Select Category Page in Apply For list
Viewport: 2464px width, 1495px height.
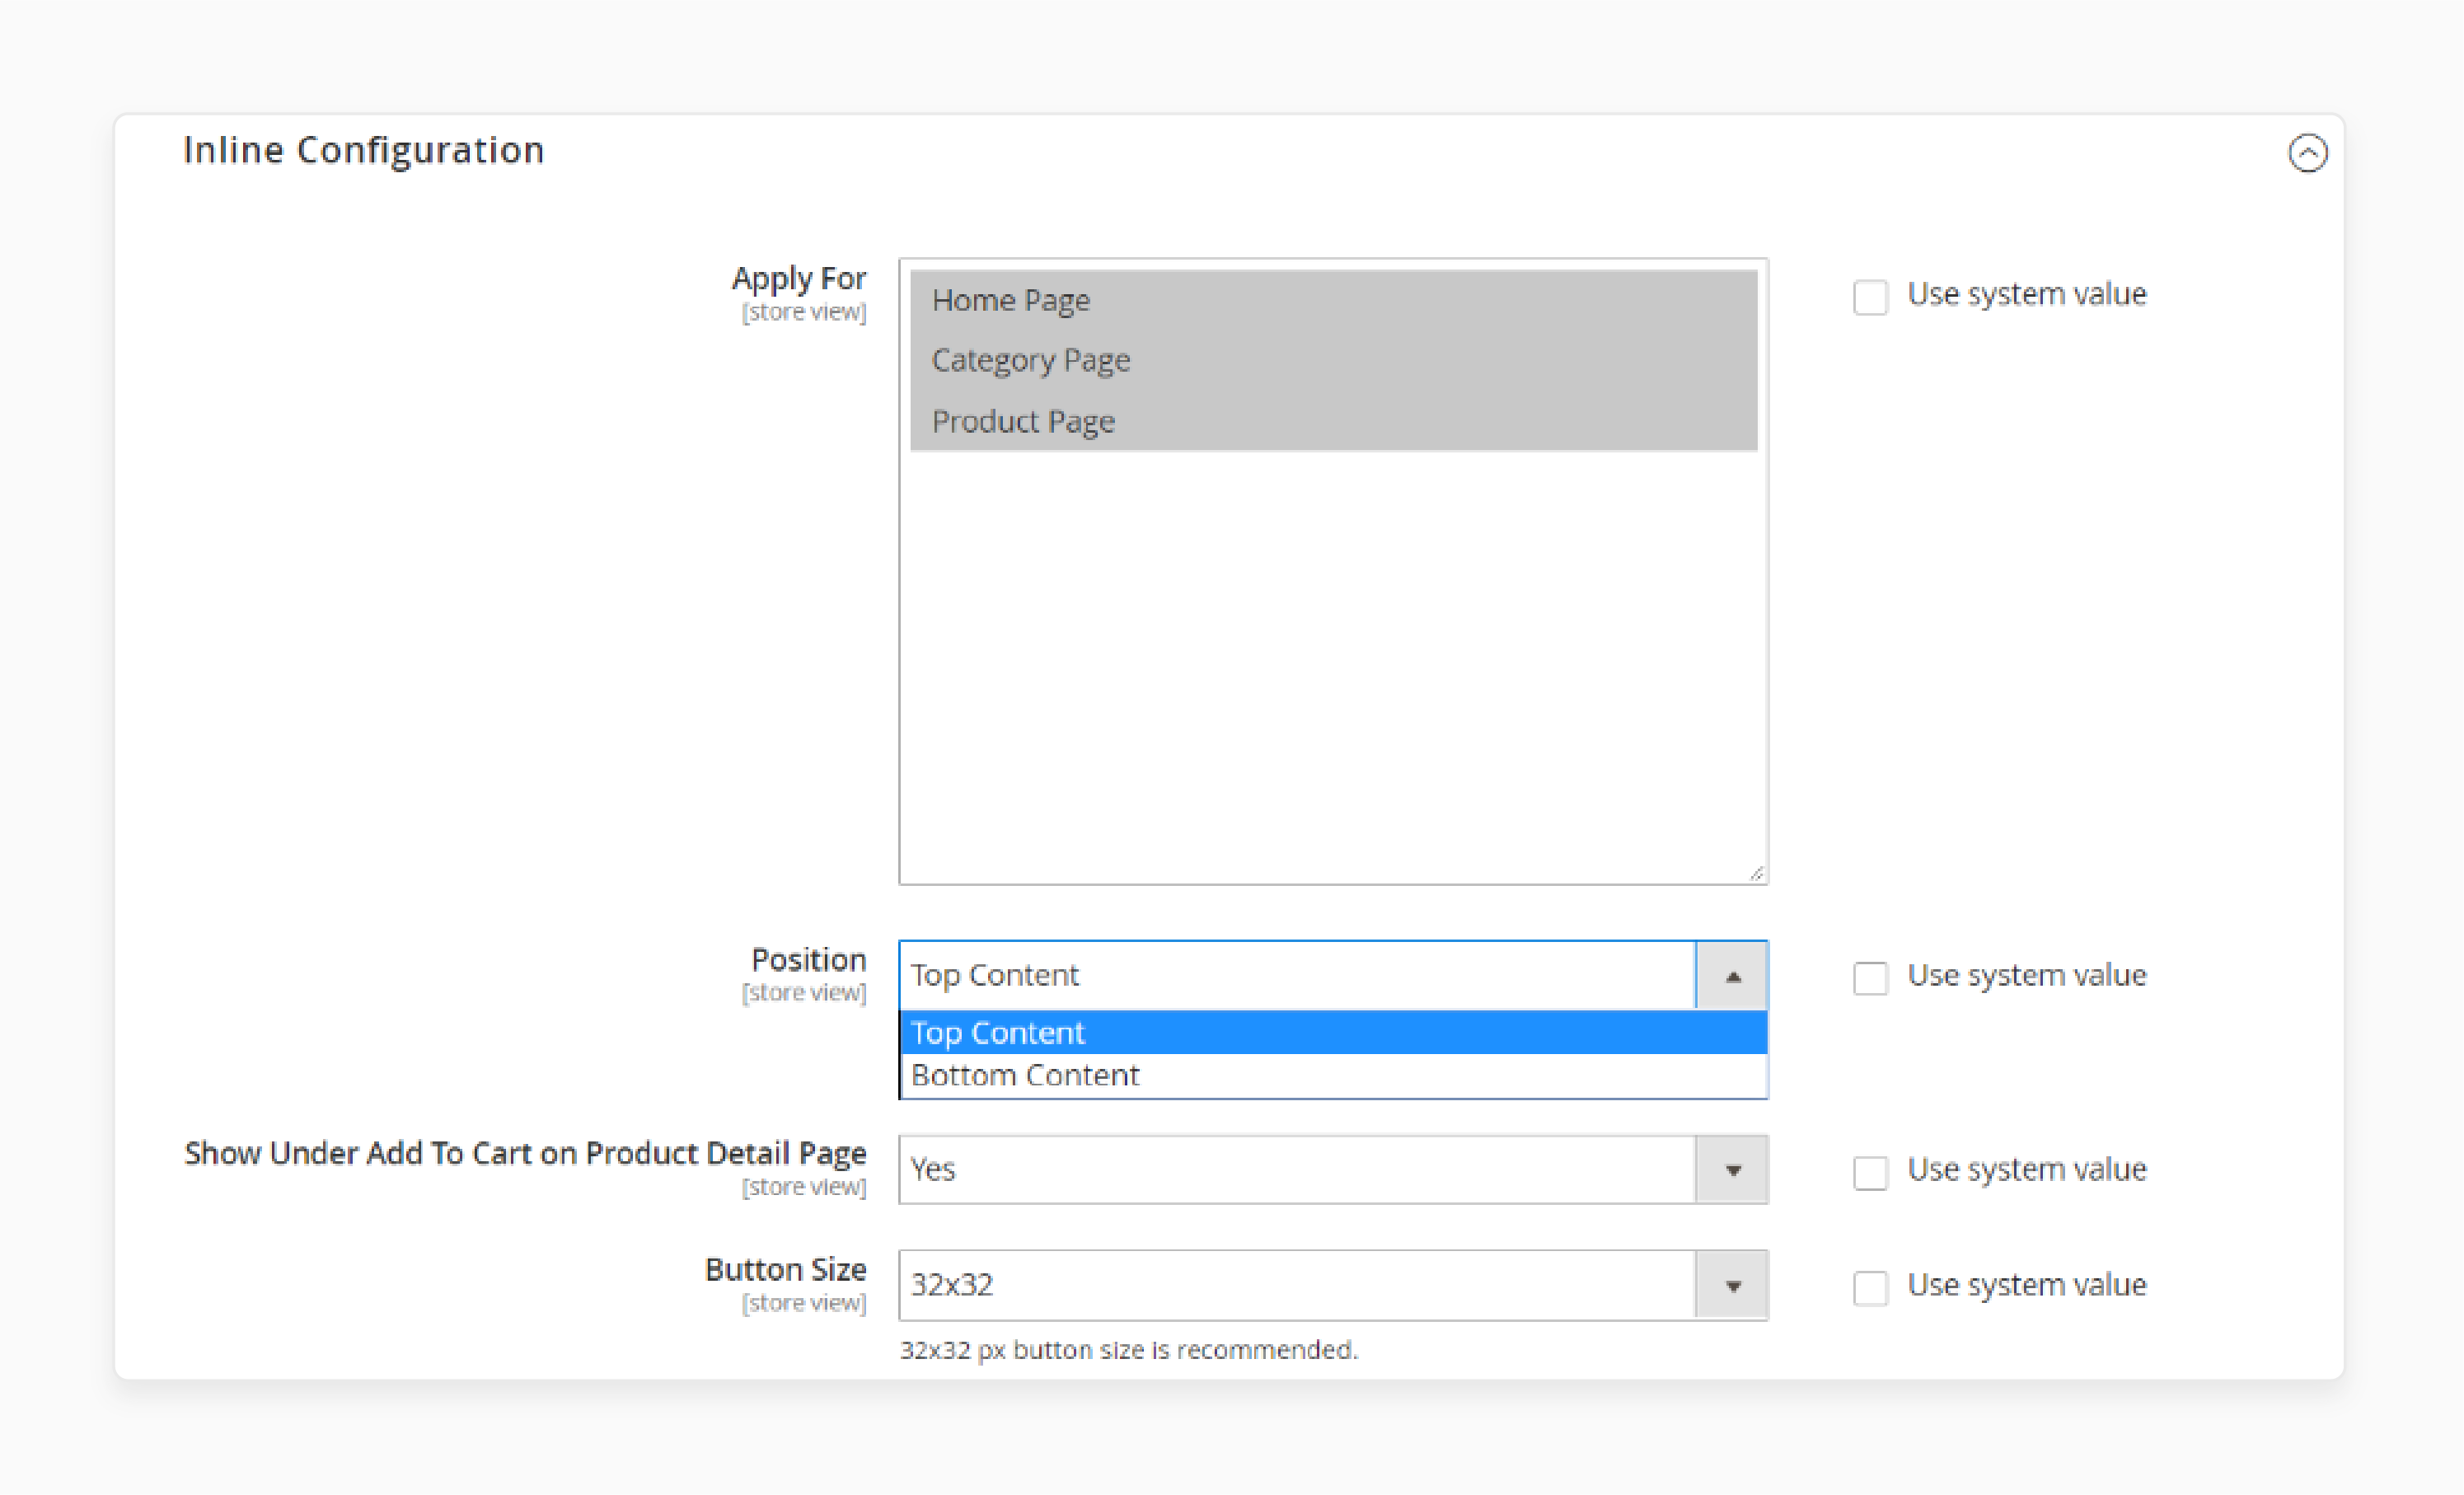coord(1333,360)
